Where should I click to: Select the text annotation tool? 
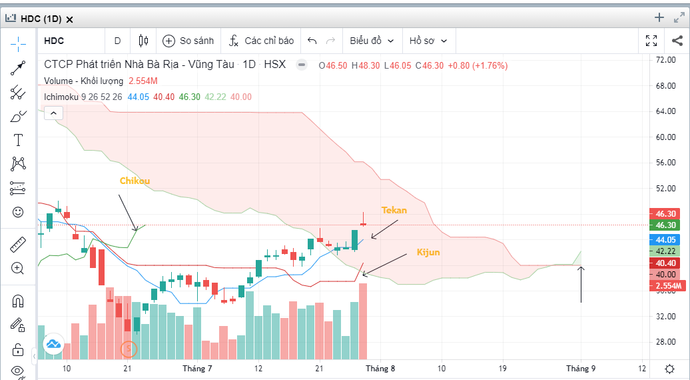tap(18, 140)
